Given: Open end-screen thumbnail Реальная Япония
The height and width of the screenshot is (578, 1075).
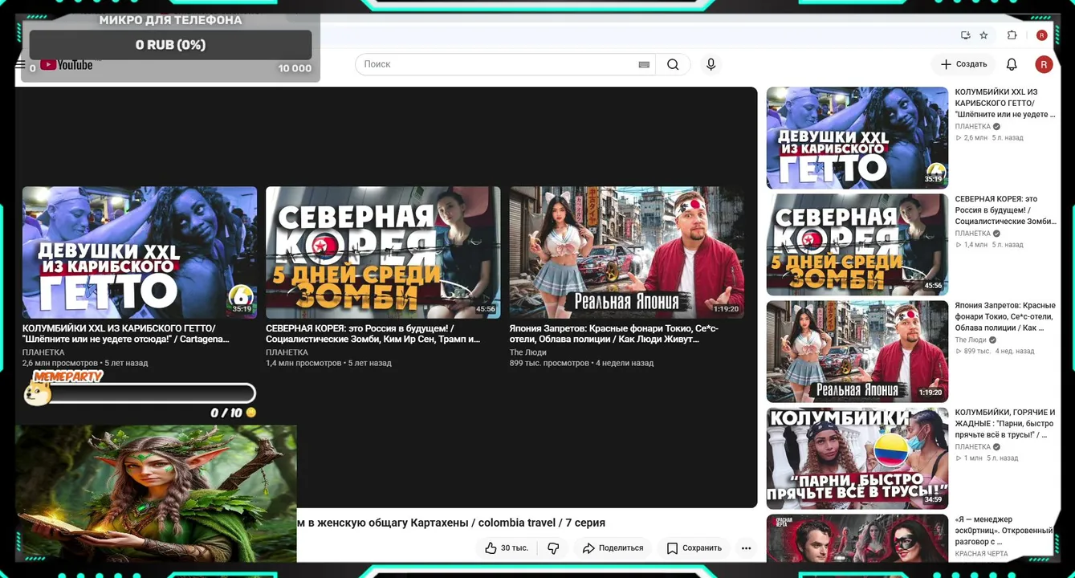Looking at the screenshot, I should click(626, 253).
